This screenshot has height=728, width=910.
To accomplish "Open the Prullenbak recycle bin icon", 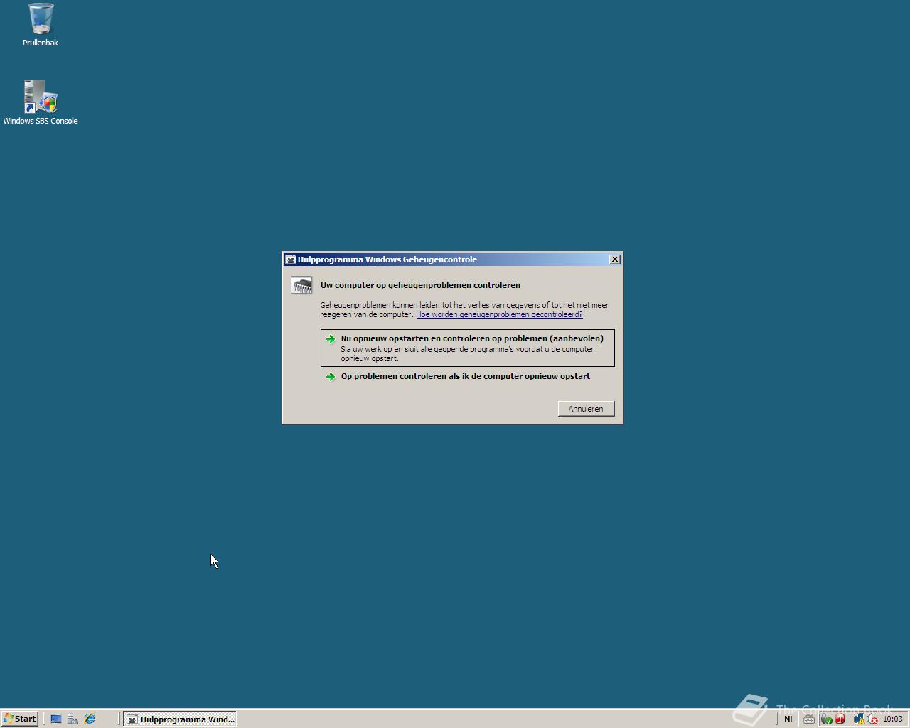I will click(41, 25).
